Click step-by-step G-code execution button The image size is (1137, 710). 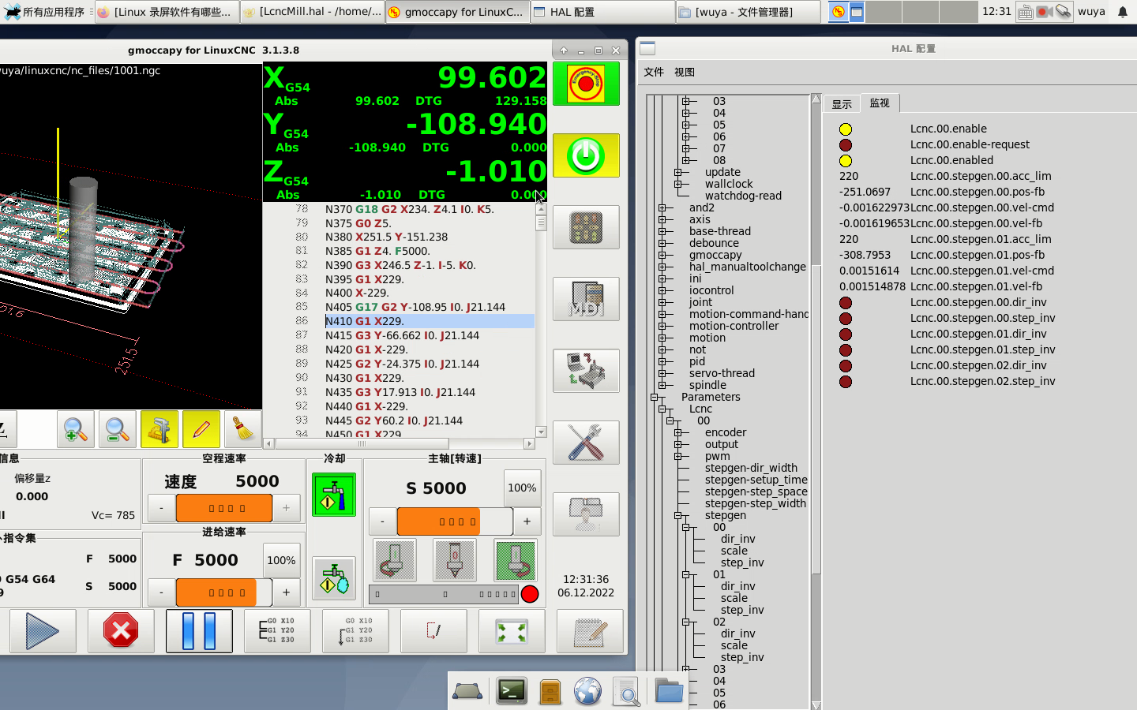tap(277, 631)
